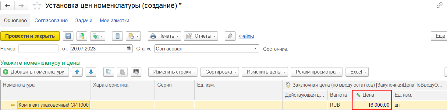This screenshot has width=447, height=110.
Task: Open Excel dropdown menu
Action: pos(357,72)
